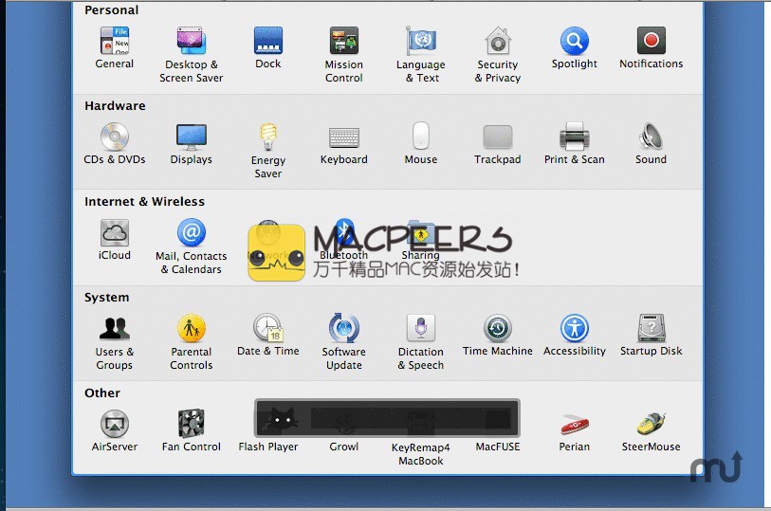Select Language & Text pane
This screenshot has width=771, height=511.
coord(421,42)
